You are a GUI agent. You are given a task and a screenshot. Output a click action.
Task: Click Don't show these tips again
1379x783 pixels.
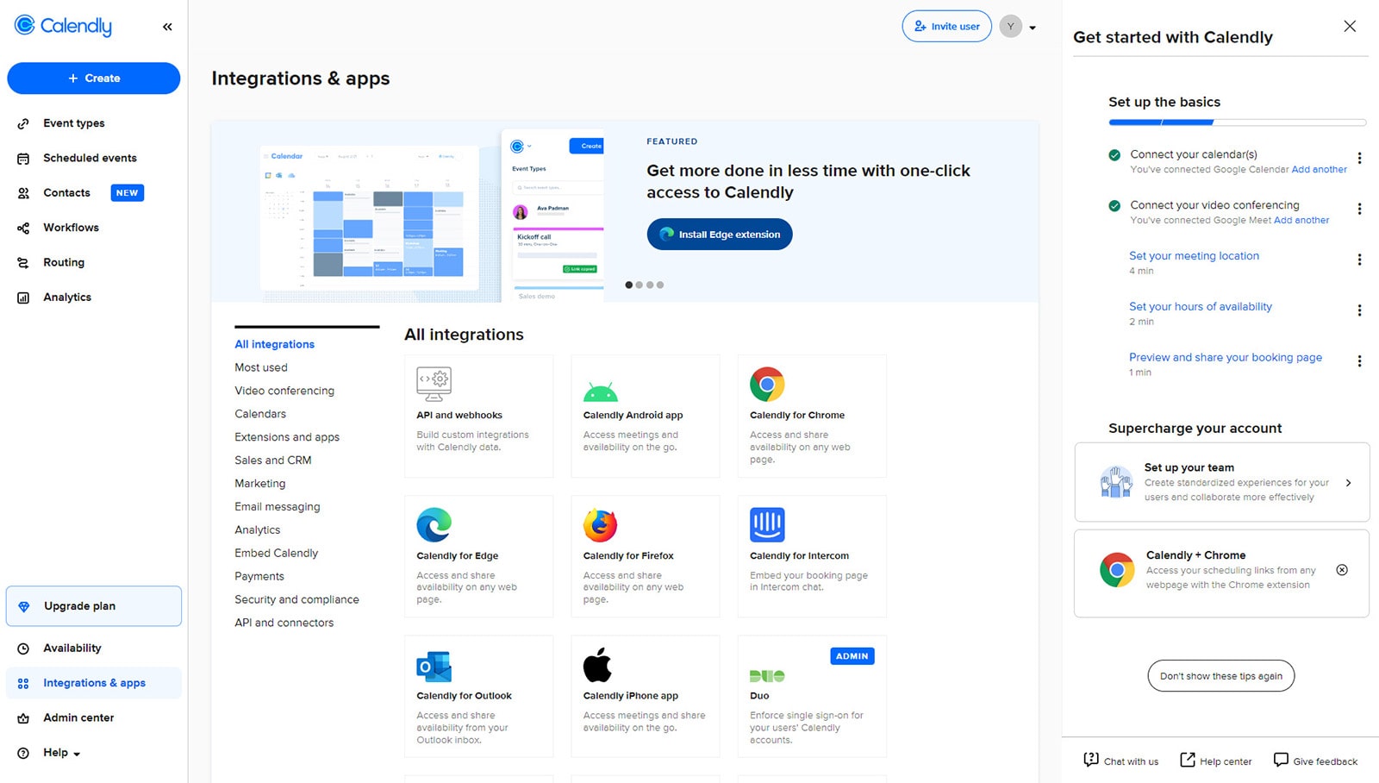click(x=1220, y=676)
